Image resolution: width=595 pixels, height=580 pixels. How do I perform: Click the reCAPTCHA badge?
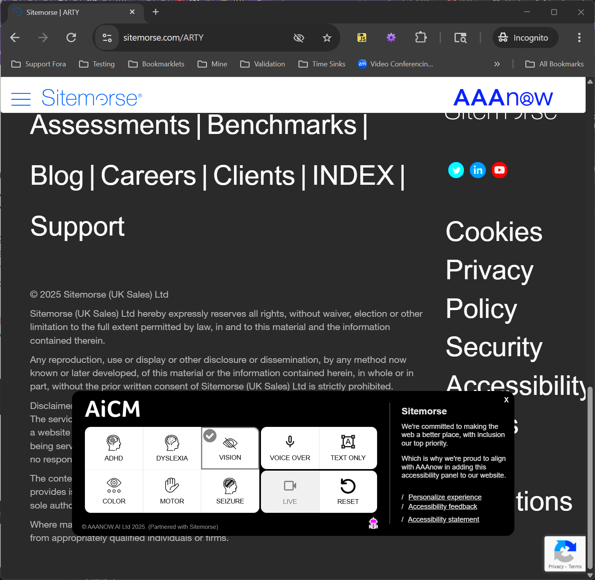(565, 554)
